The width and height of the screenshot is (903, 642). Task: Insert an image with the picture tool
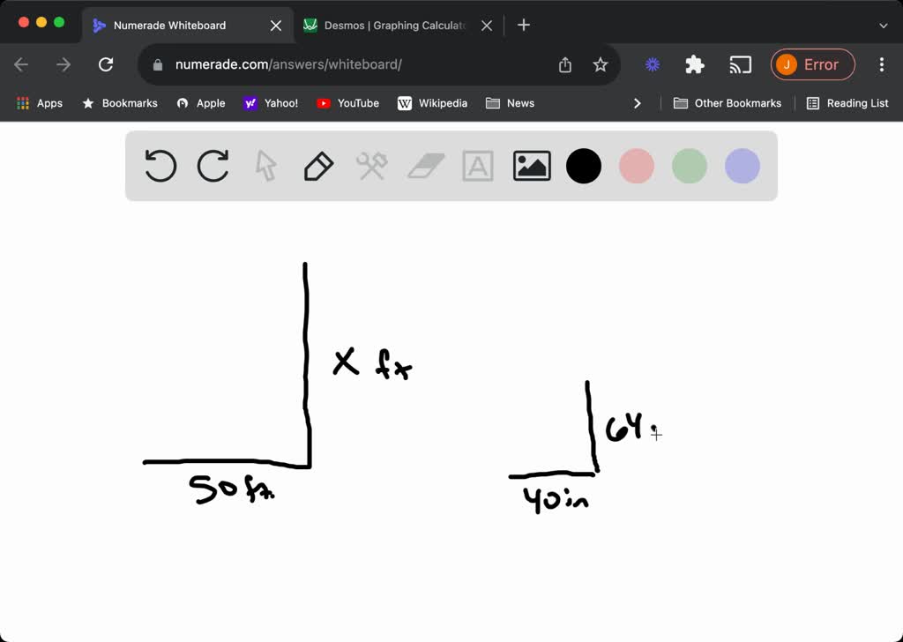coord(532,166)
